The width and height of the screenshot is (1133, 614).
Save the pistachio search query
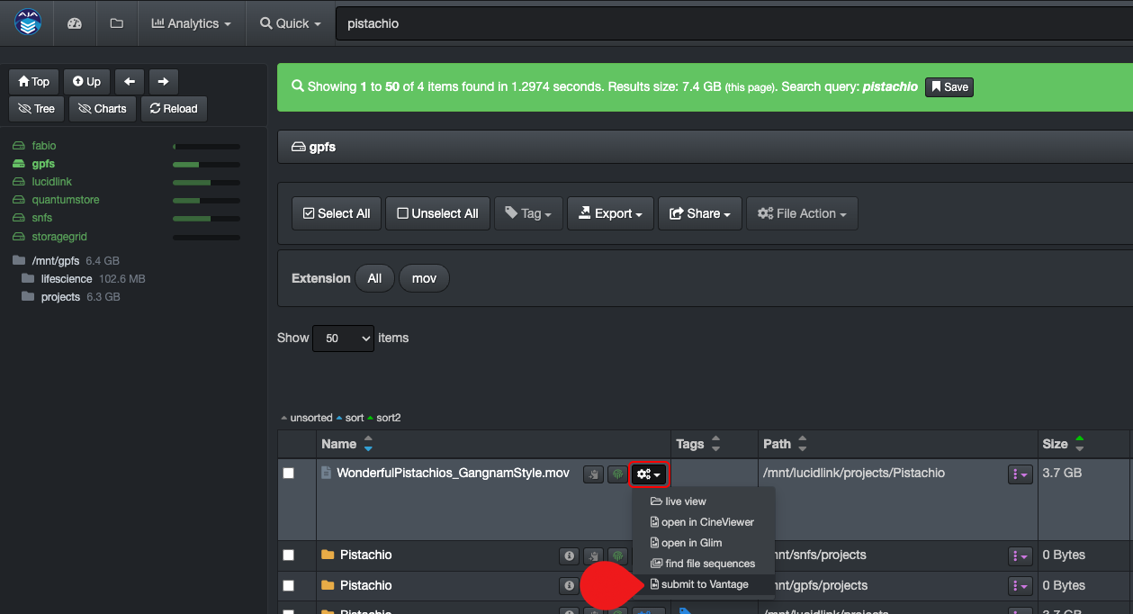(x=949, y=87)
